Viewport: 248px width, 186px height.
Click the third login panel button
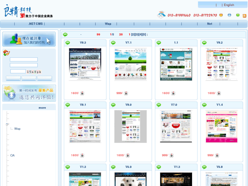tap(45, 78)
